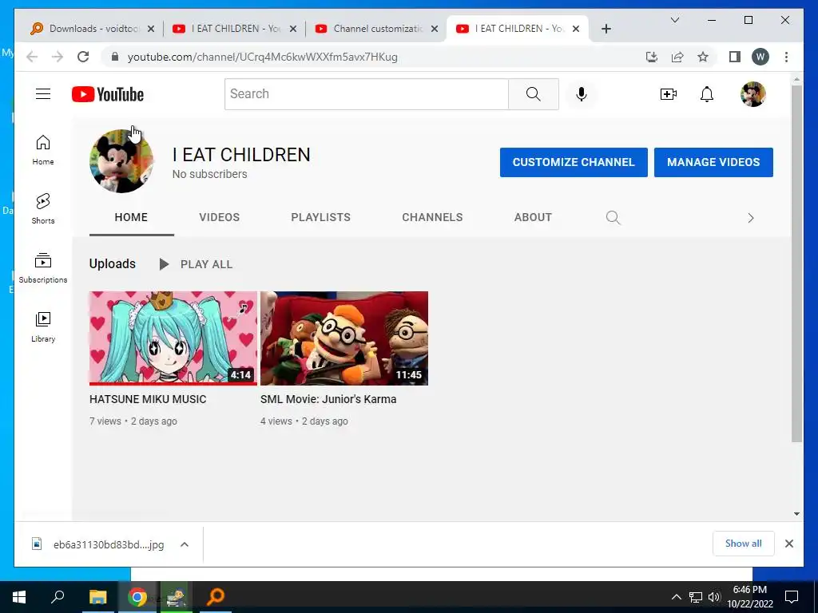Open the Create video icon
Image resolution: width=818 pixels, height=613 pixels.
669,94
